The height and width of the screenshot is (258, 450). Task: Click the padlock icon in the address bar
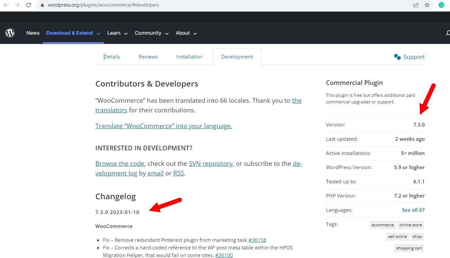(42, 5)
